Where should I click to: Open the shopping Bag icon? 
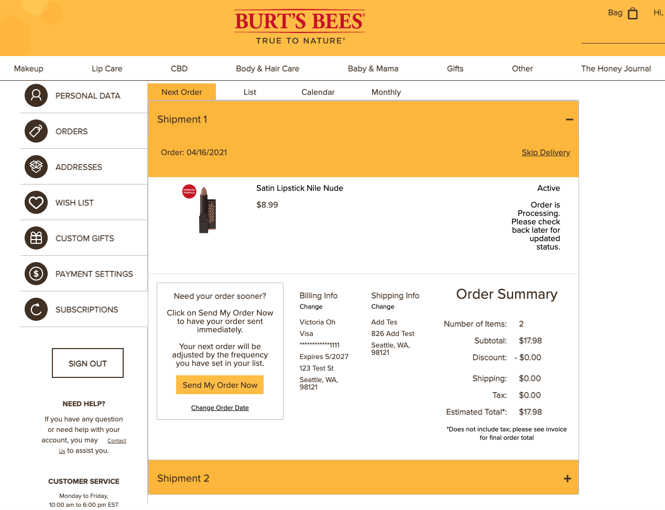(633, 13)
